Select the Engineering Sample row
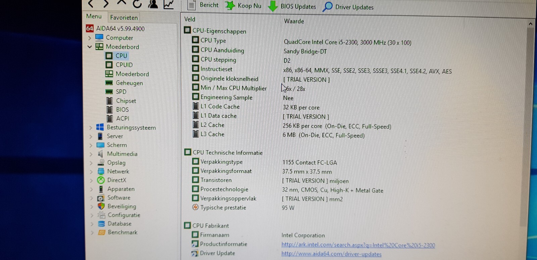Viewport: 537px width, 260px height. (x=243, y=97)
